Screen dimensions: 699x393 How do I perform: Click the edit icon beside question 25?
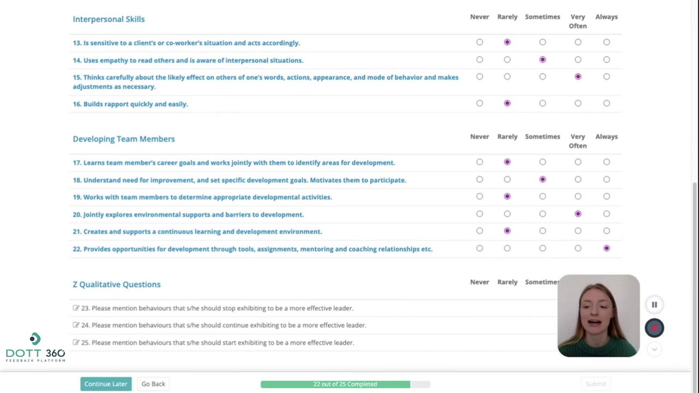[x=76, y=342]
